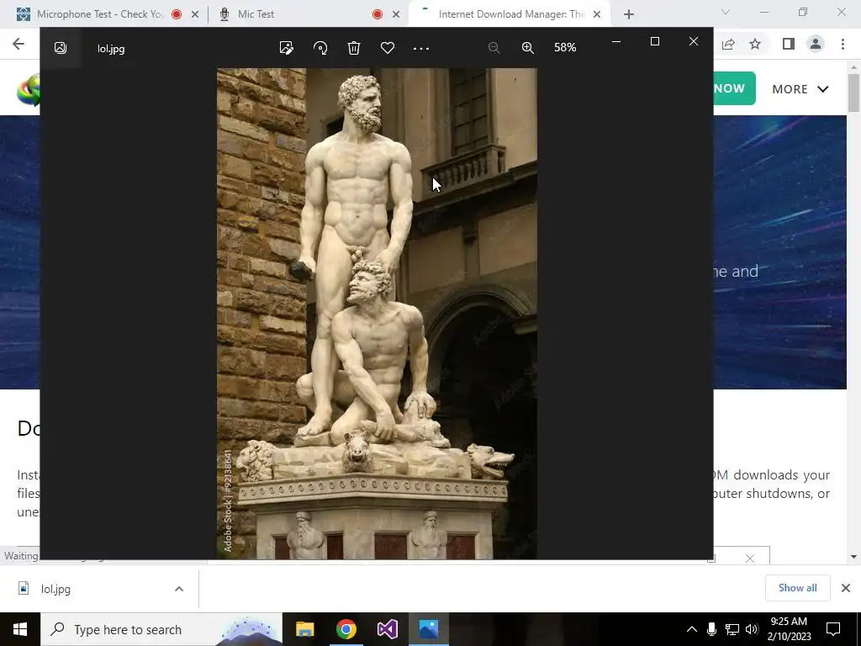Screen dimensions: 861x646
Task: Click the Chrome page vertical scrollbar thumb
Action: pos(853,93)
